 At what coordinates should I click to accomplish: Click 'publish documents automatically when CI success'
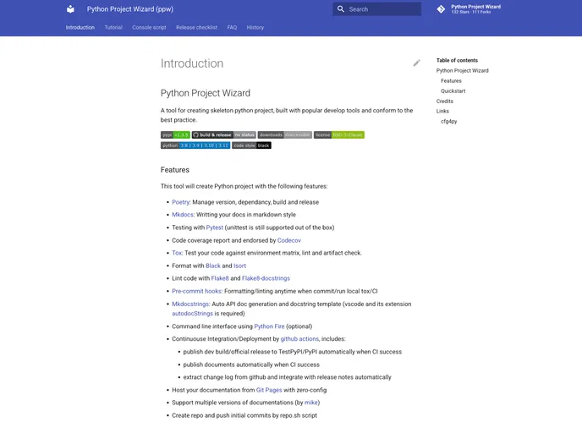[251, 364]
